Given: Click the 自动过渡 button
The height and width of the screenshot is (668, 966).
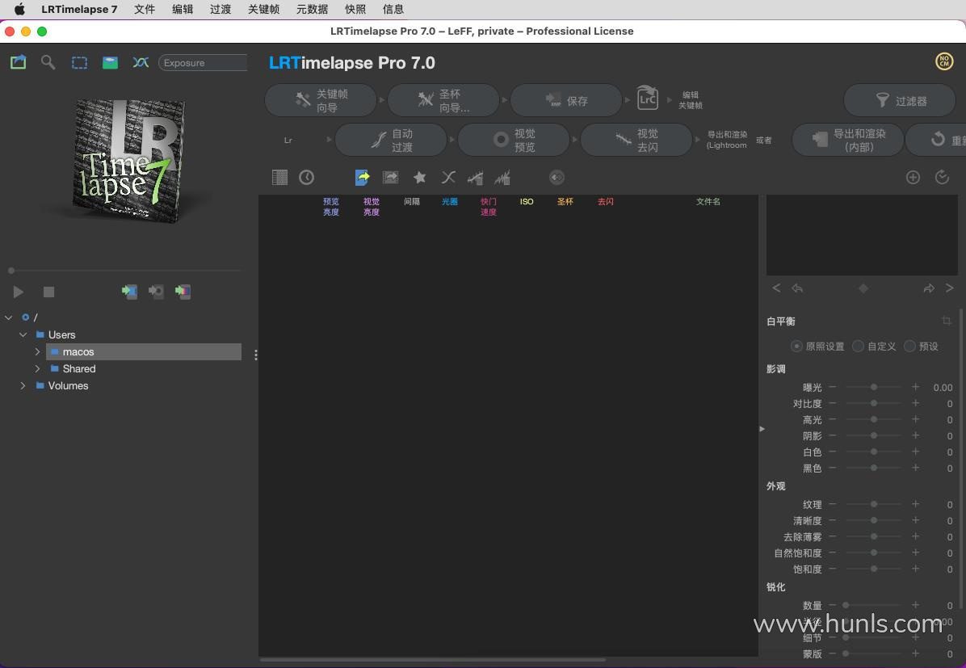Looking at the screenshot, I should tap(391, 140).
